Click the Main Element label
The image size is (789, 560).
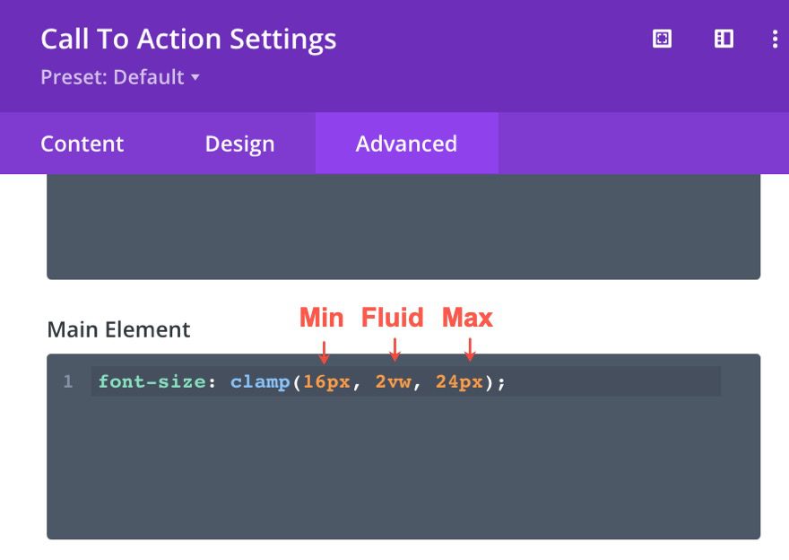coord(117,329)
